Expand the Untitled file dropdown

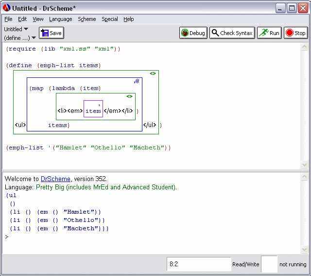16,29
